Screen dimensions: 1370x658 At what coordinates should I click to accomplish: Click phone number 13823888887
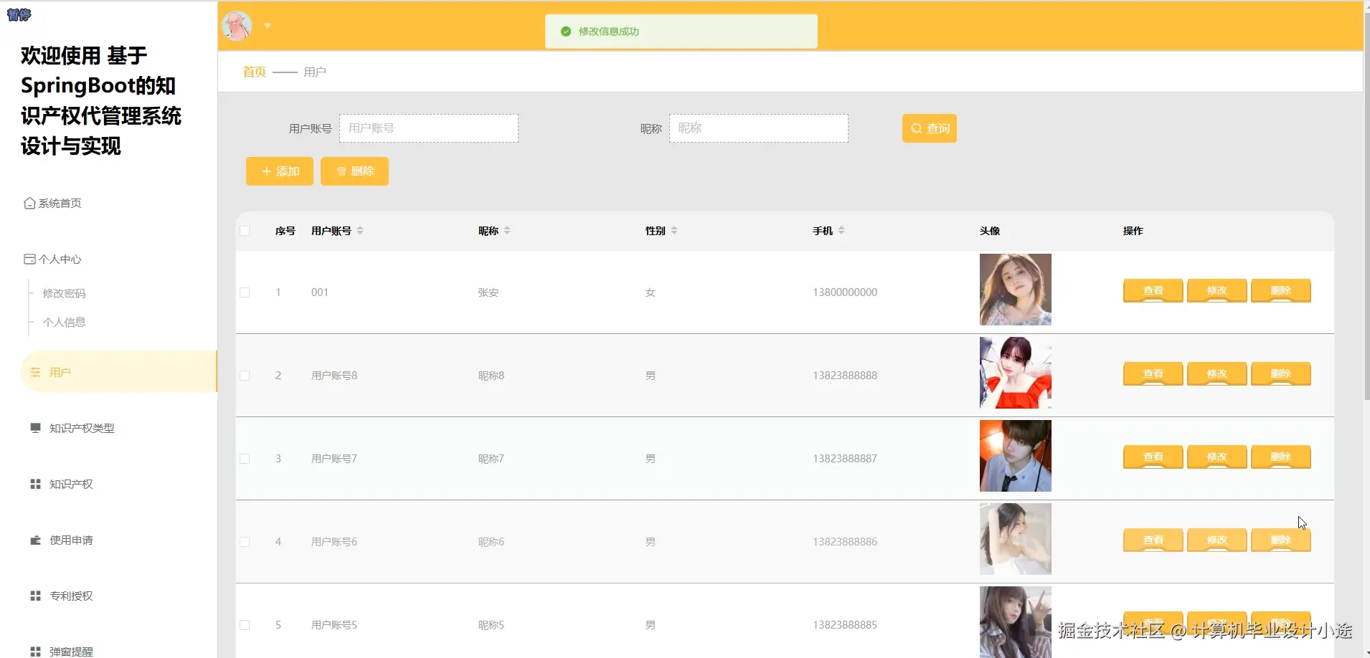tap(845, 459)
